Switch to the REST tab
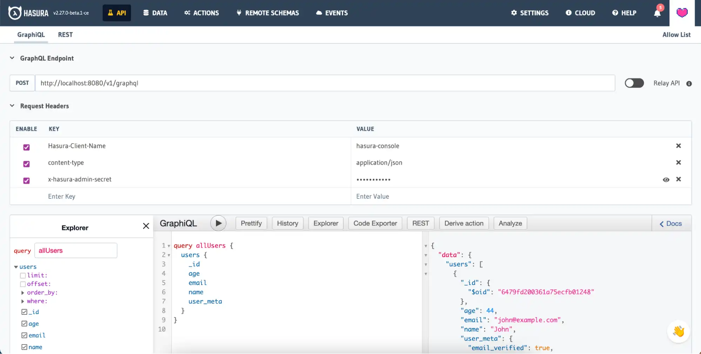Image resolution: width=701 pixels, height=354 pixels. click(65, 34)
